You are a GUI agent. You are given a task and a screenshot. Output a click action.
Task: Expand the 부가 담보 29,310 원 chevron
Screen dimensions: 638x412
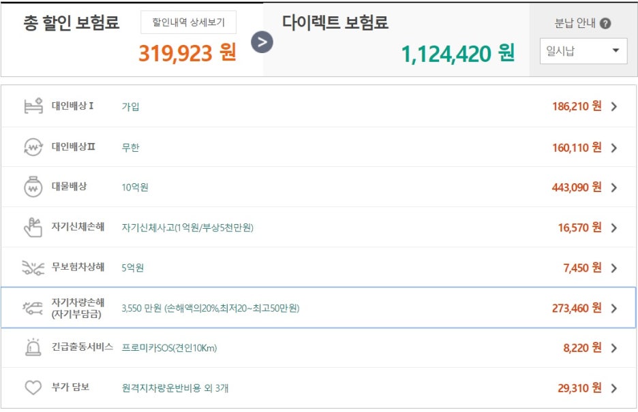pyautogui.click(x=614, y=389)
